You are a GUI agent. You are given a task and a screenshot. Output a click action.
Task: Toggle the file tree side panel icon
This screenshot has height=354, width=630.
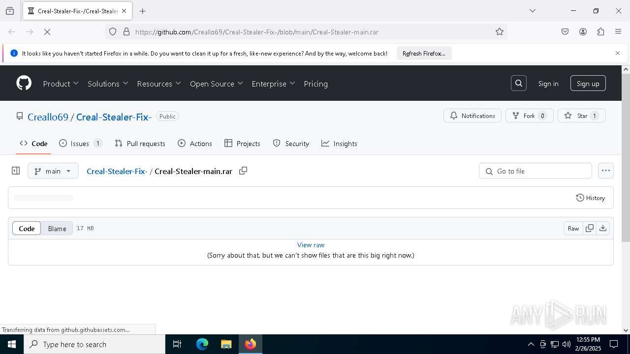[x=16, y=171]
